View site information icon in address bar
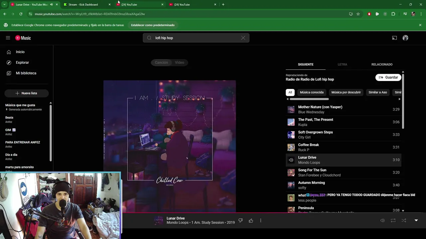Screen dimensions: 426x239 point(30,14)
